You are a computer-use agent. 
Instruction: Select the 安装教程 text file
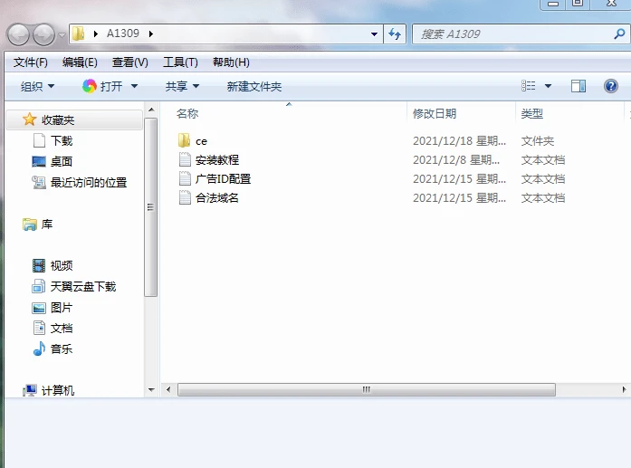point(216,159)
